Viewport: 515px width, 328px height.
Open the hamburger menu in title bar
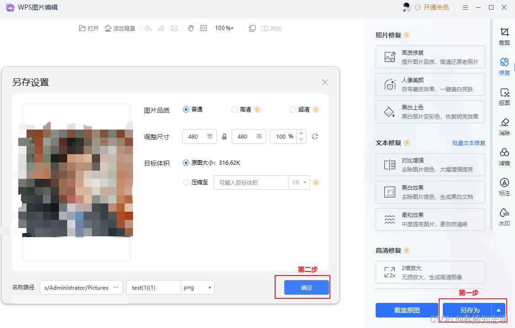click(x=465, y=7)
